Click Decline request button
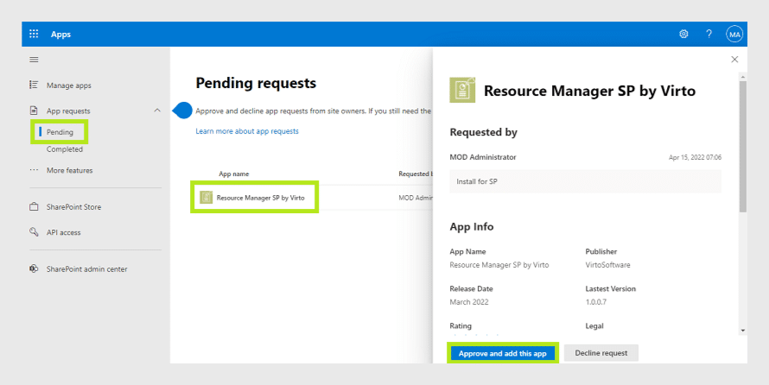This screenshot has width=769, height=385. point(601,353)
